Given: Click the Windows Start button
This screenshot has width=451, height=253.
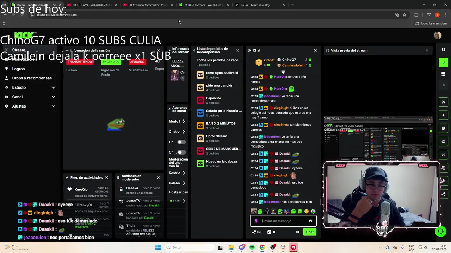Looking at the screenshot, I should click(158, 247).
